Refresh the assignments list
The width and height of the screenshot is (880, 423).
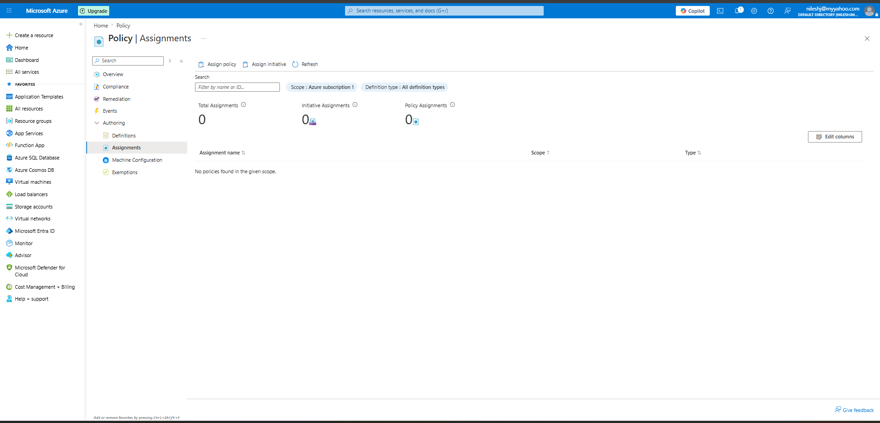coord(305,64)
